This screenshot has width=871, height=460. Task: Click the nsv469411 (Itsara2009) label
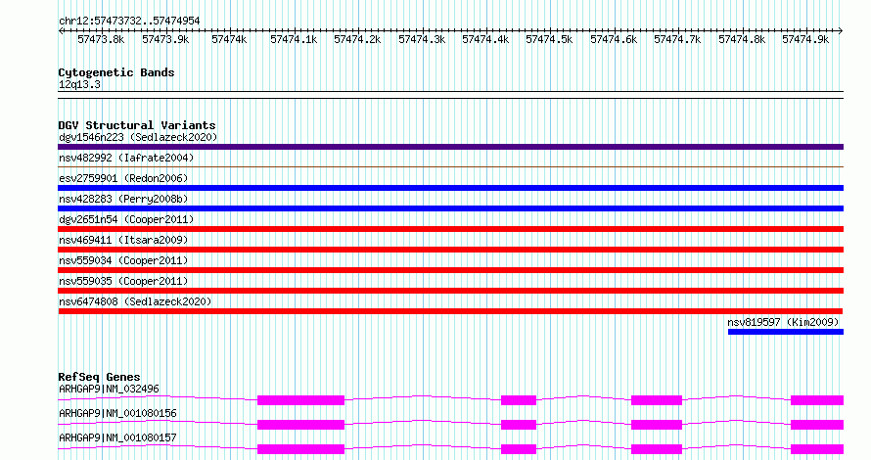pos(123,241)
